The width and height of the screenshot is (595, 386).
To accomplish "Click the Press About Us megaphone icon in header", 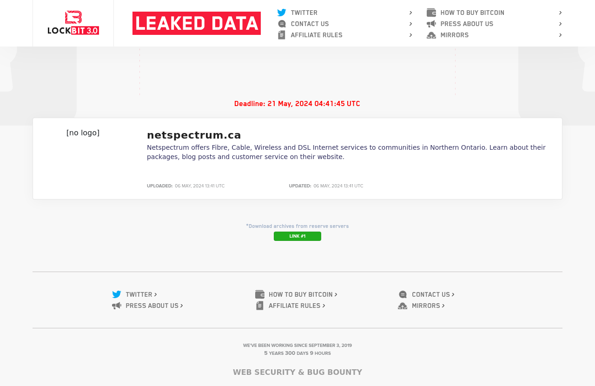I will tap(431, 24).
